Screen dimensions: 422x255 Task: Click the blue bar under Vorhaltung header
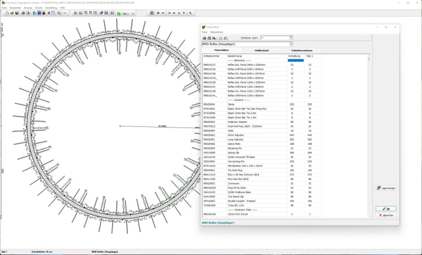tap(295, 60)
